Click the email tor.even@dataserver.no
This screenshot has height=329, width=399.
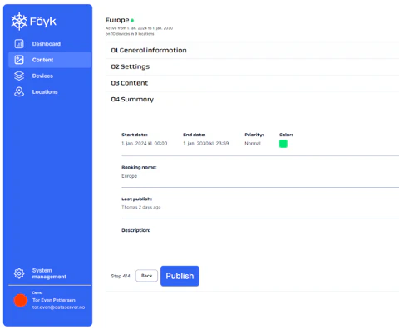[x=58, y=307]
